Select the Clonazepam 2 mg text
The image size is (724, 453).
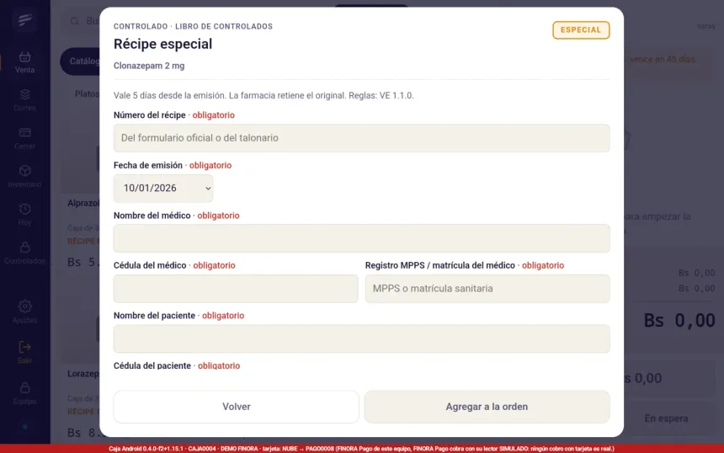click(149, 66)
